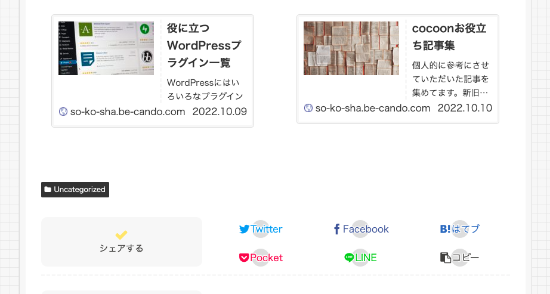The width and height of the screenshot is (550, 294).
Task: Click the Facebook 'f' share icon
Action: [x=337, y=229]
